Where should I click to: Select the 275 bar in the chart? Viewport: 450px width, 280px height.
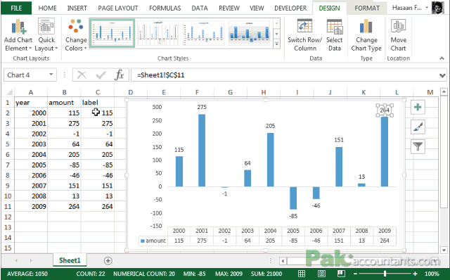tap(202, 151)
